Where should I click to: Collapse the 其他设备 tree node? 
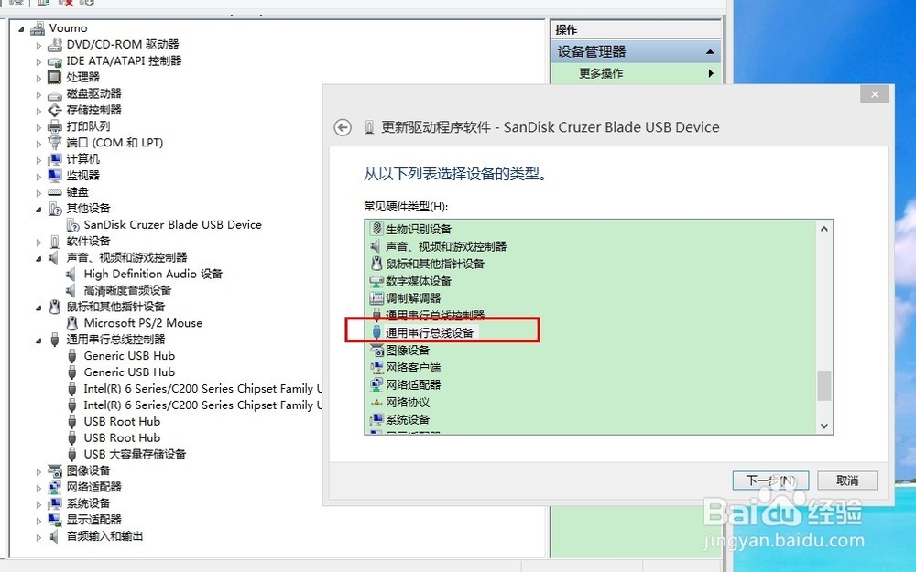38,209
